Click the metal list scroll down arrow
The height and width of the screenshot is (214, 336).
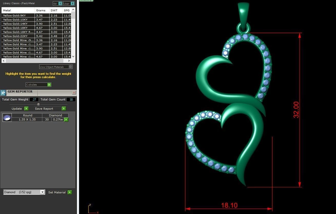point(73,57)
